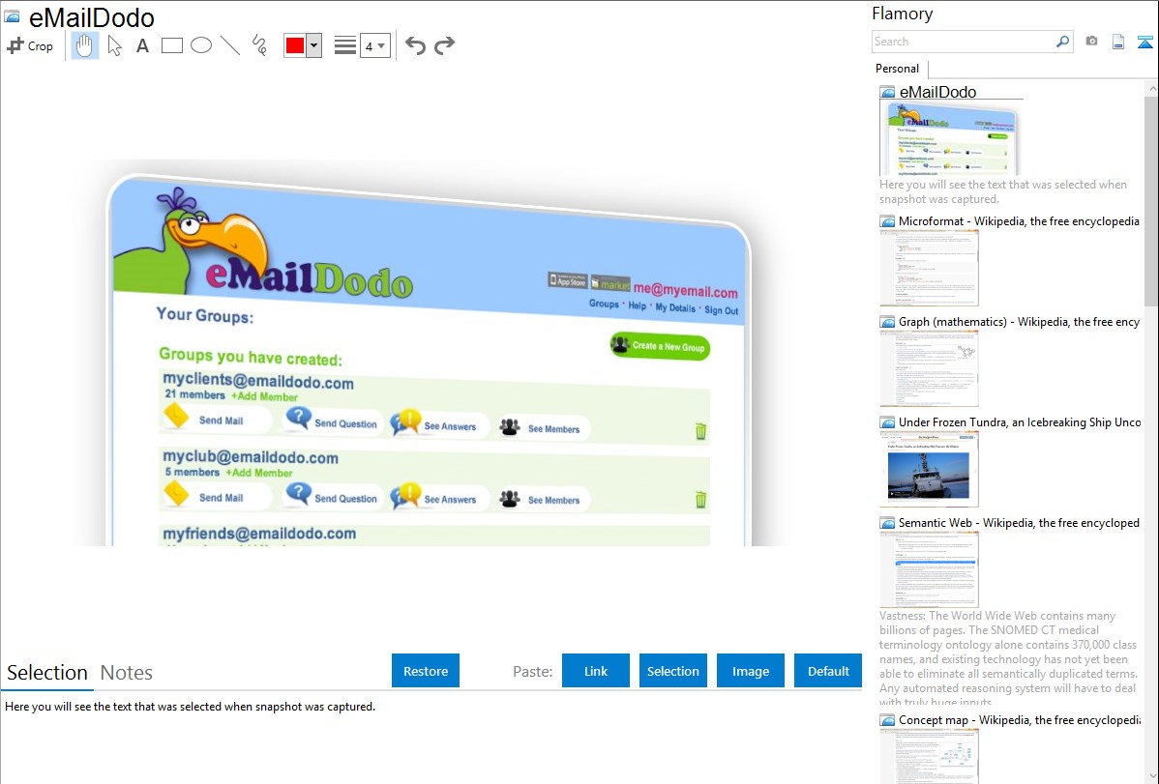Select the straight Line tool

pyautogui.click(x=230, y=45)
